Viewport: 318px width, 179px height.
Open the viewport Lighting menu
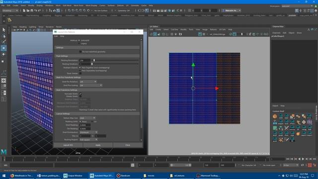pyautogui.click(x=32, y=27)
